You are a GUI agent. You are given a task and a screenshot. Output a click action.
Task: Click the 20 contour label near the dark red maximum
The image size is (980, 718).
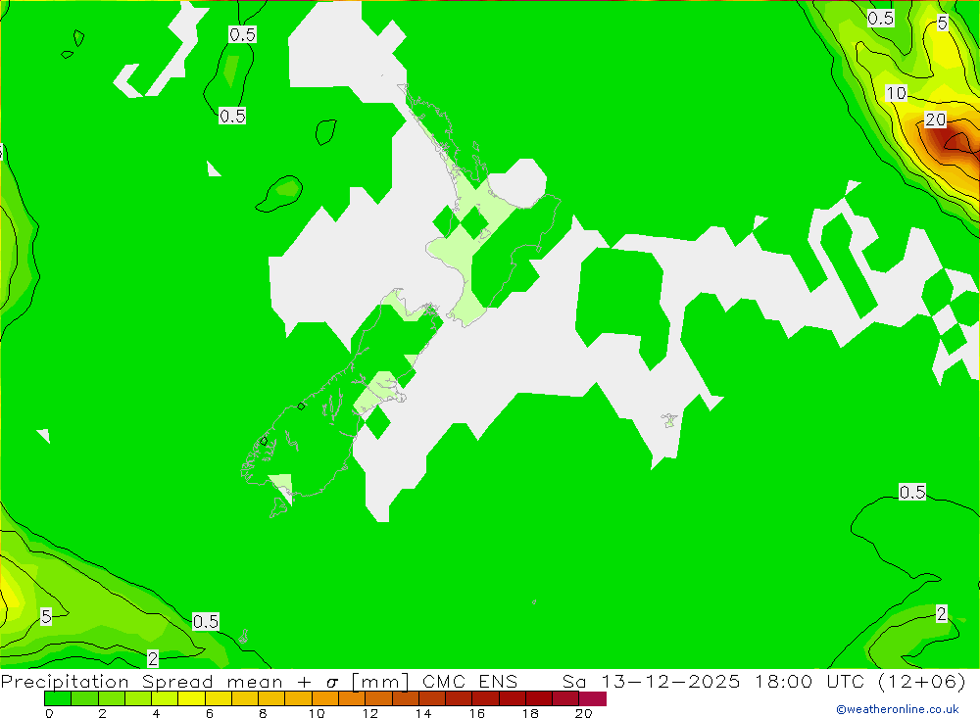click(935, 120)
